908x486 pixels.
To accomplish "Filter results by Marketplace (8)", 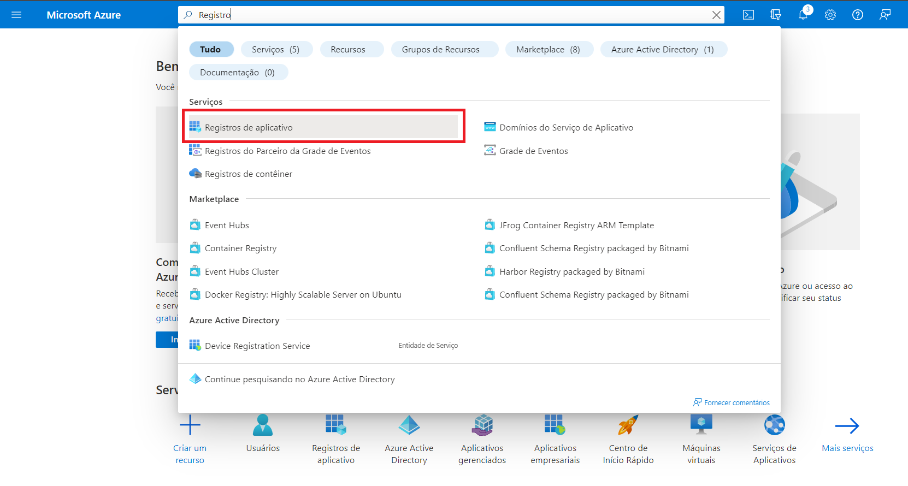I will [548, 50].
